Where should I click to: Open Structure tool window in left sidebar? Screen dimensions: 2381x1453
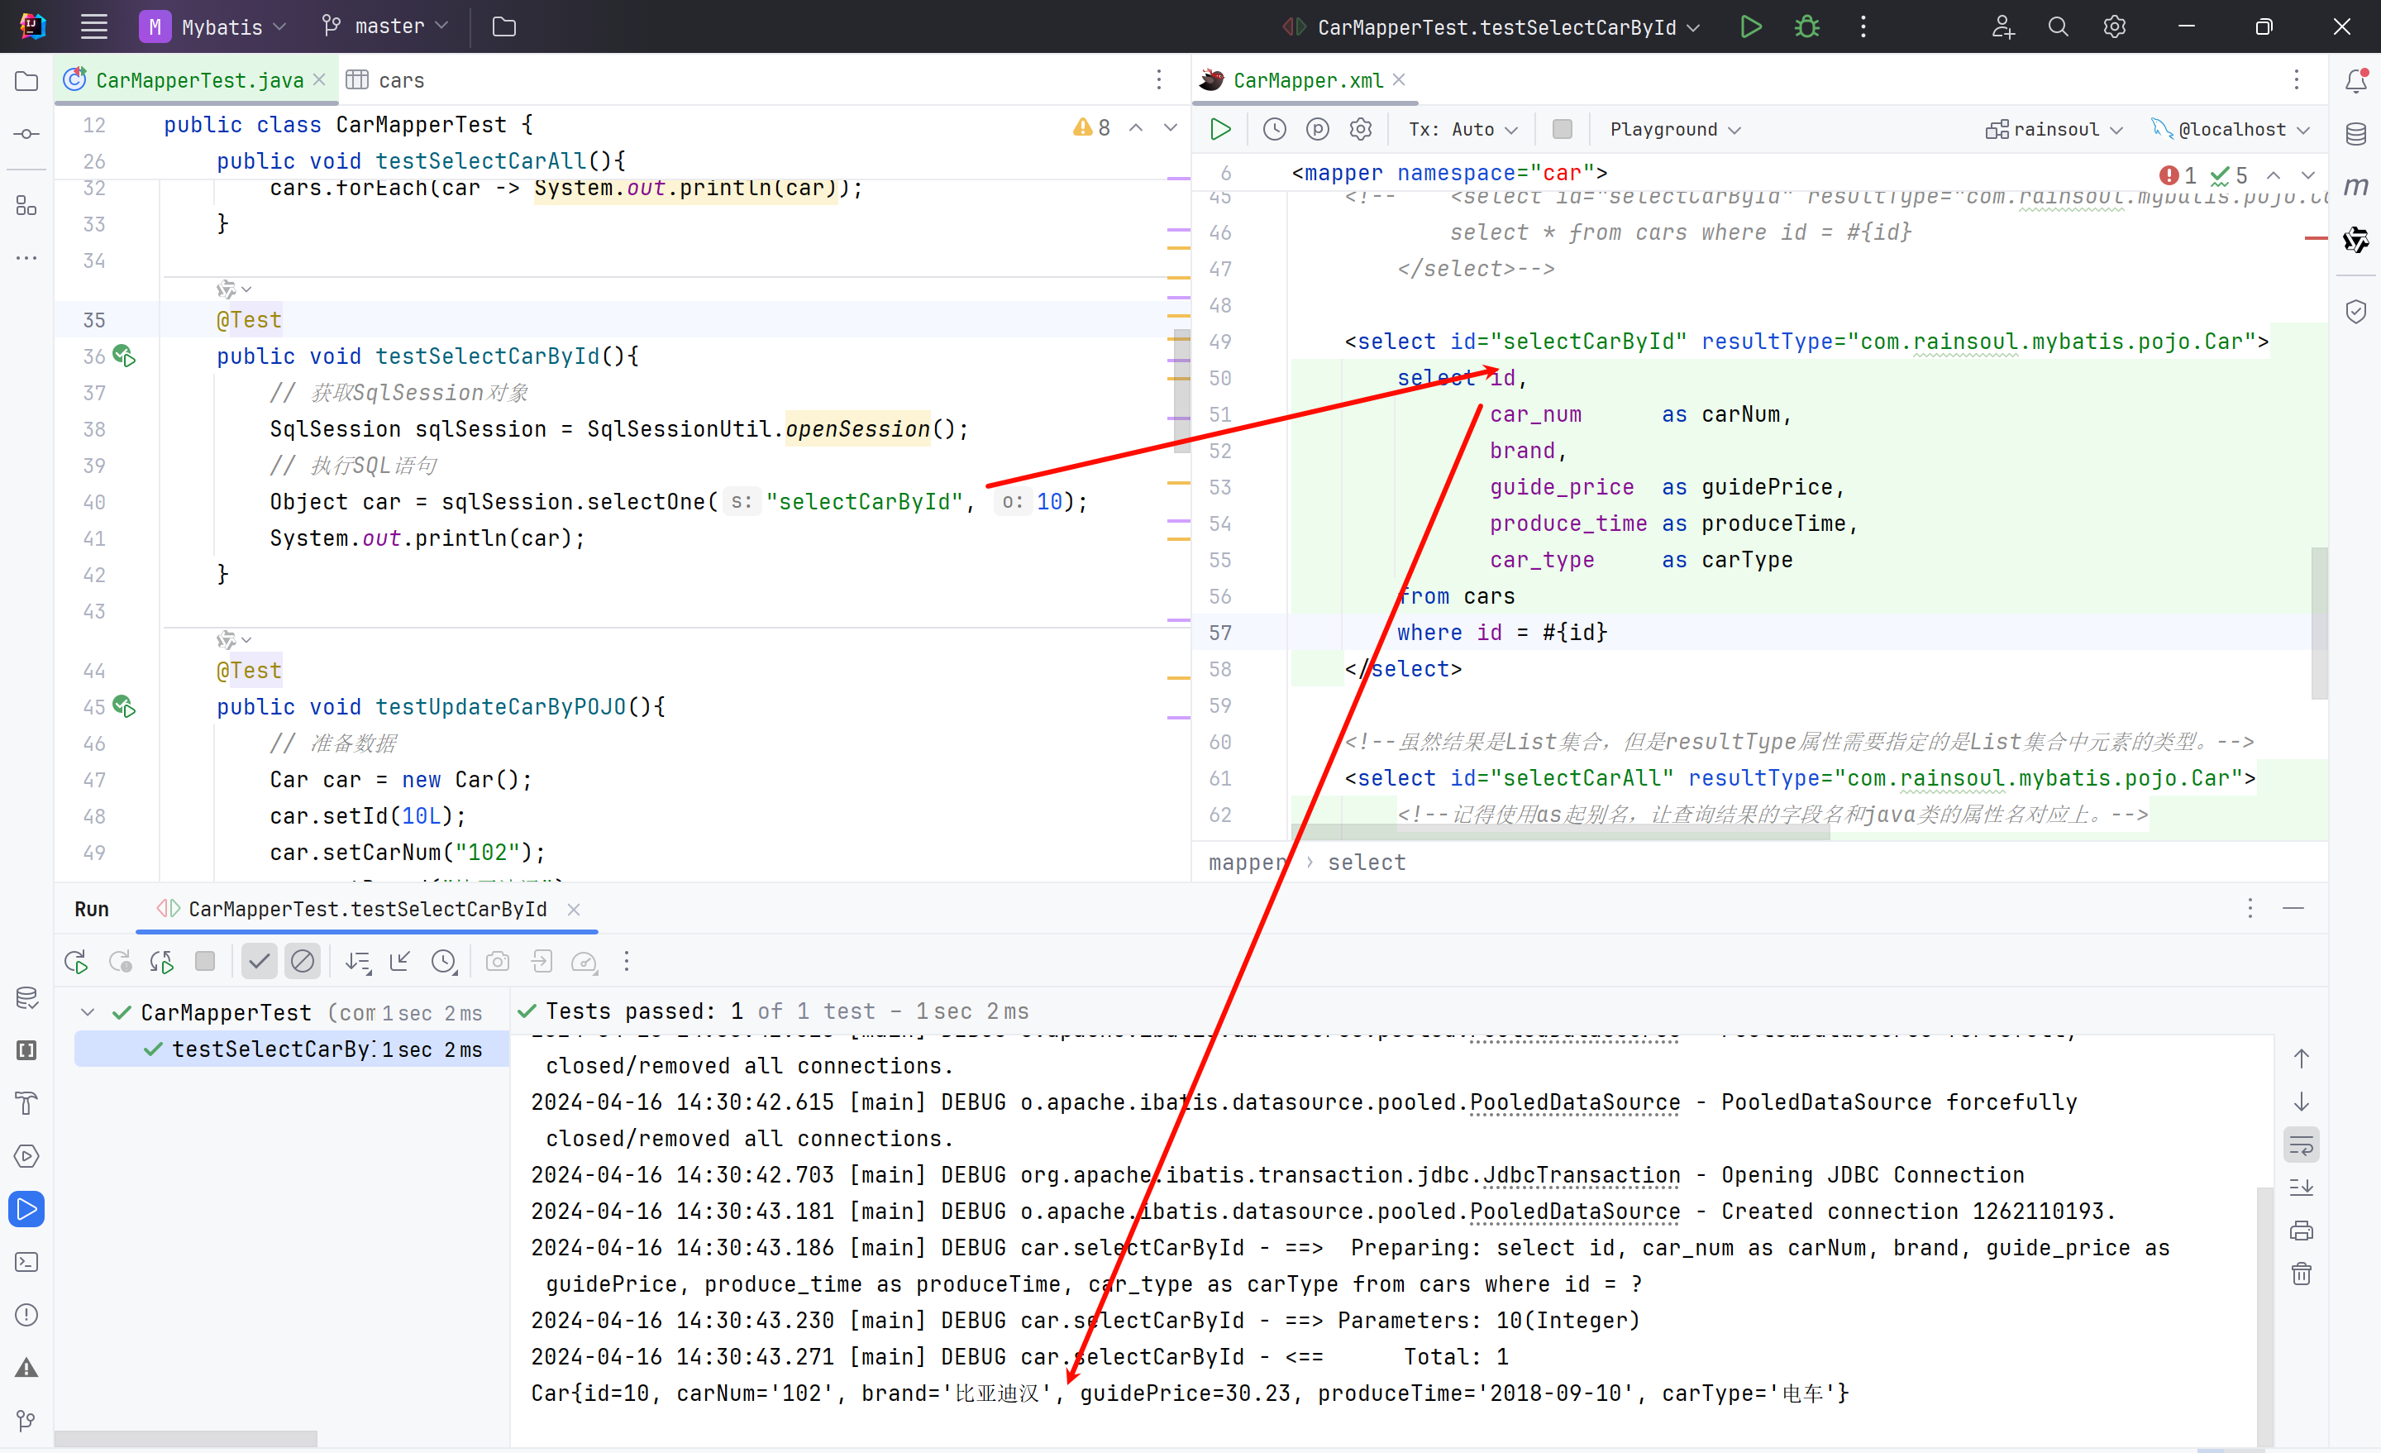pyautogui.click(x=26, y=205)
